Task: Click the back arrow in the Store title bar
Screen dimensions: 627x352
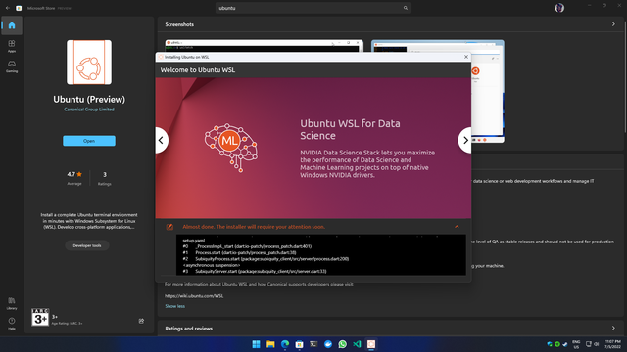Action: click(8, 8)
